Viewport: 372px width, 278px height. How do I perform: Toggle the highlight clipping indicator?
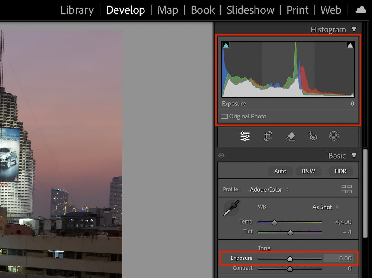tap(350, 45)
